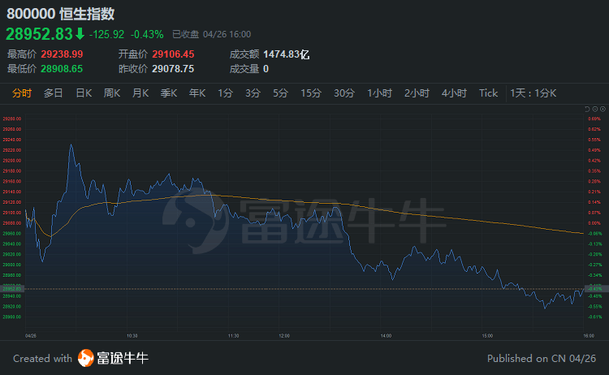Open the 1小时 hourly tab

[380, 93]
